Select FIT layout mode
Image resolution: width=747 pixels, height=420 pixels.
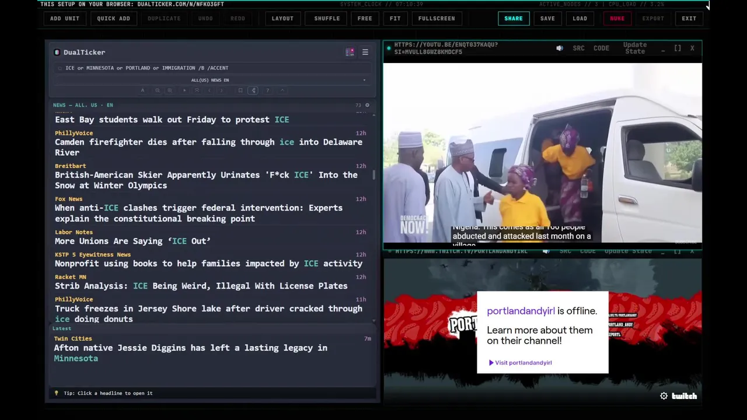point(395,18)
